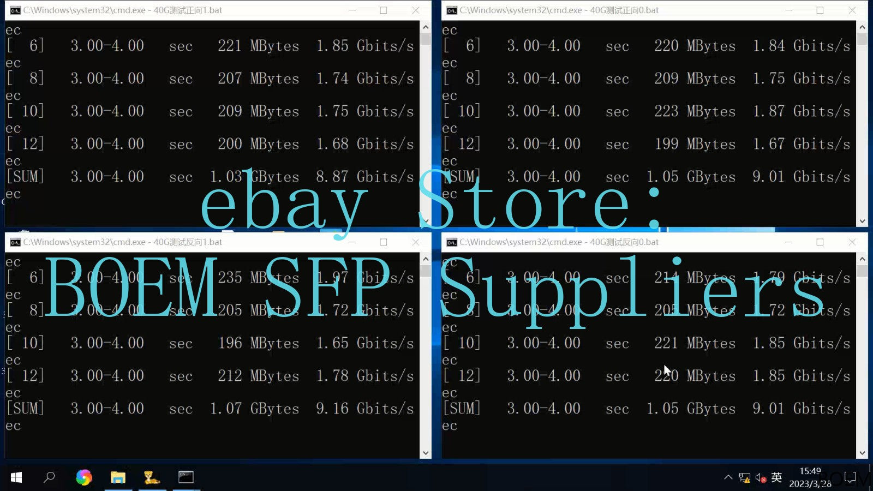Image resolution: width=873 pixels, height=491 pixels.
Task: Launch the colorful browser icon in taskbar
Action: pyautogui.click(x=84, y=477)
